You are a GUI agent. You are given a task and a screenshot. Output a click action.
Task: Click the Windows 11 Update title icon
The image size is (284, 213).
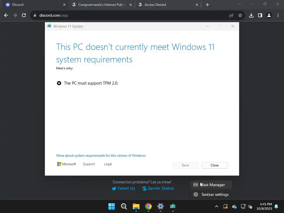(49, 26)
